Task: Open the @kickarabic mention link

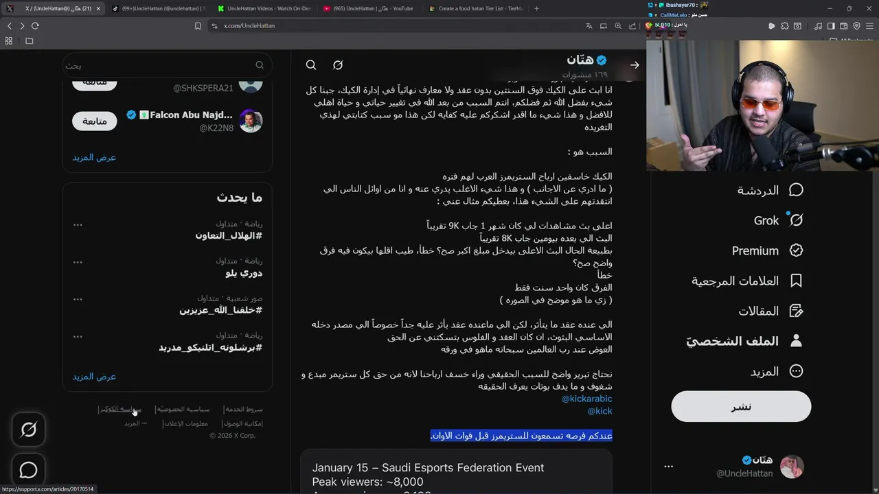Action: (x=586, y=399)
